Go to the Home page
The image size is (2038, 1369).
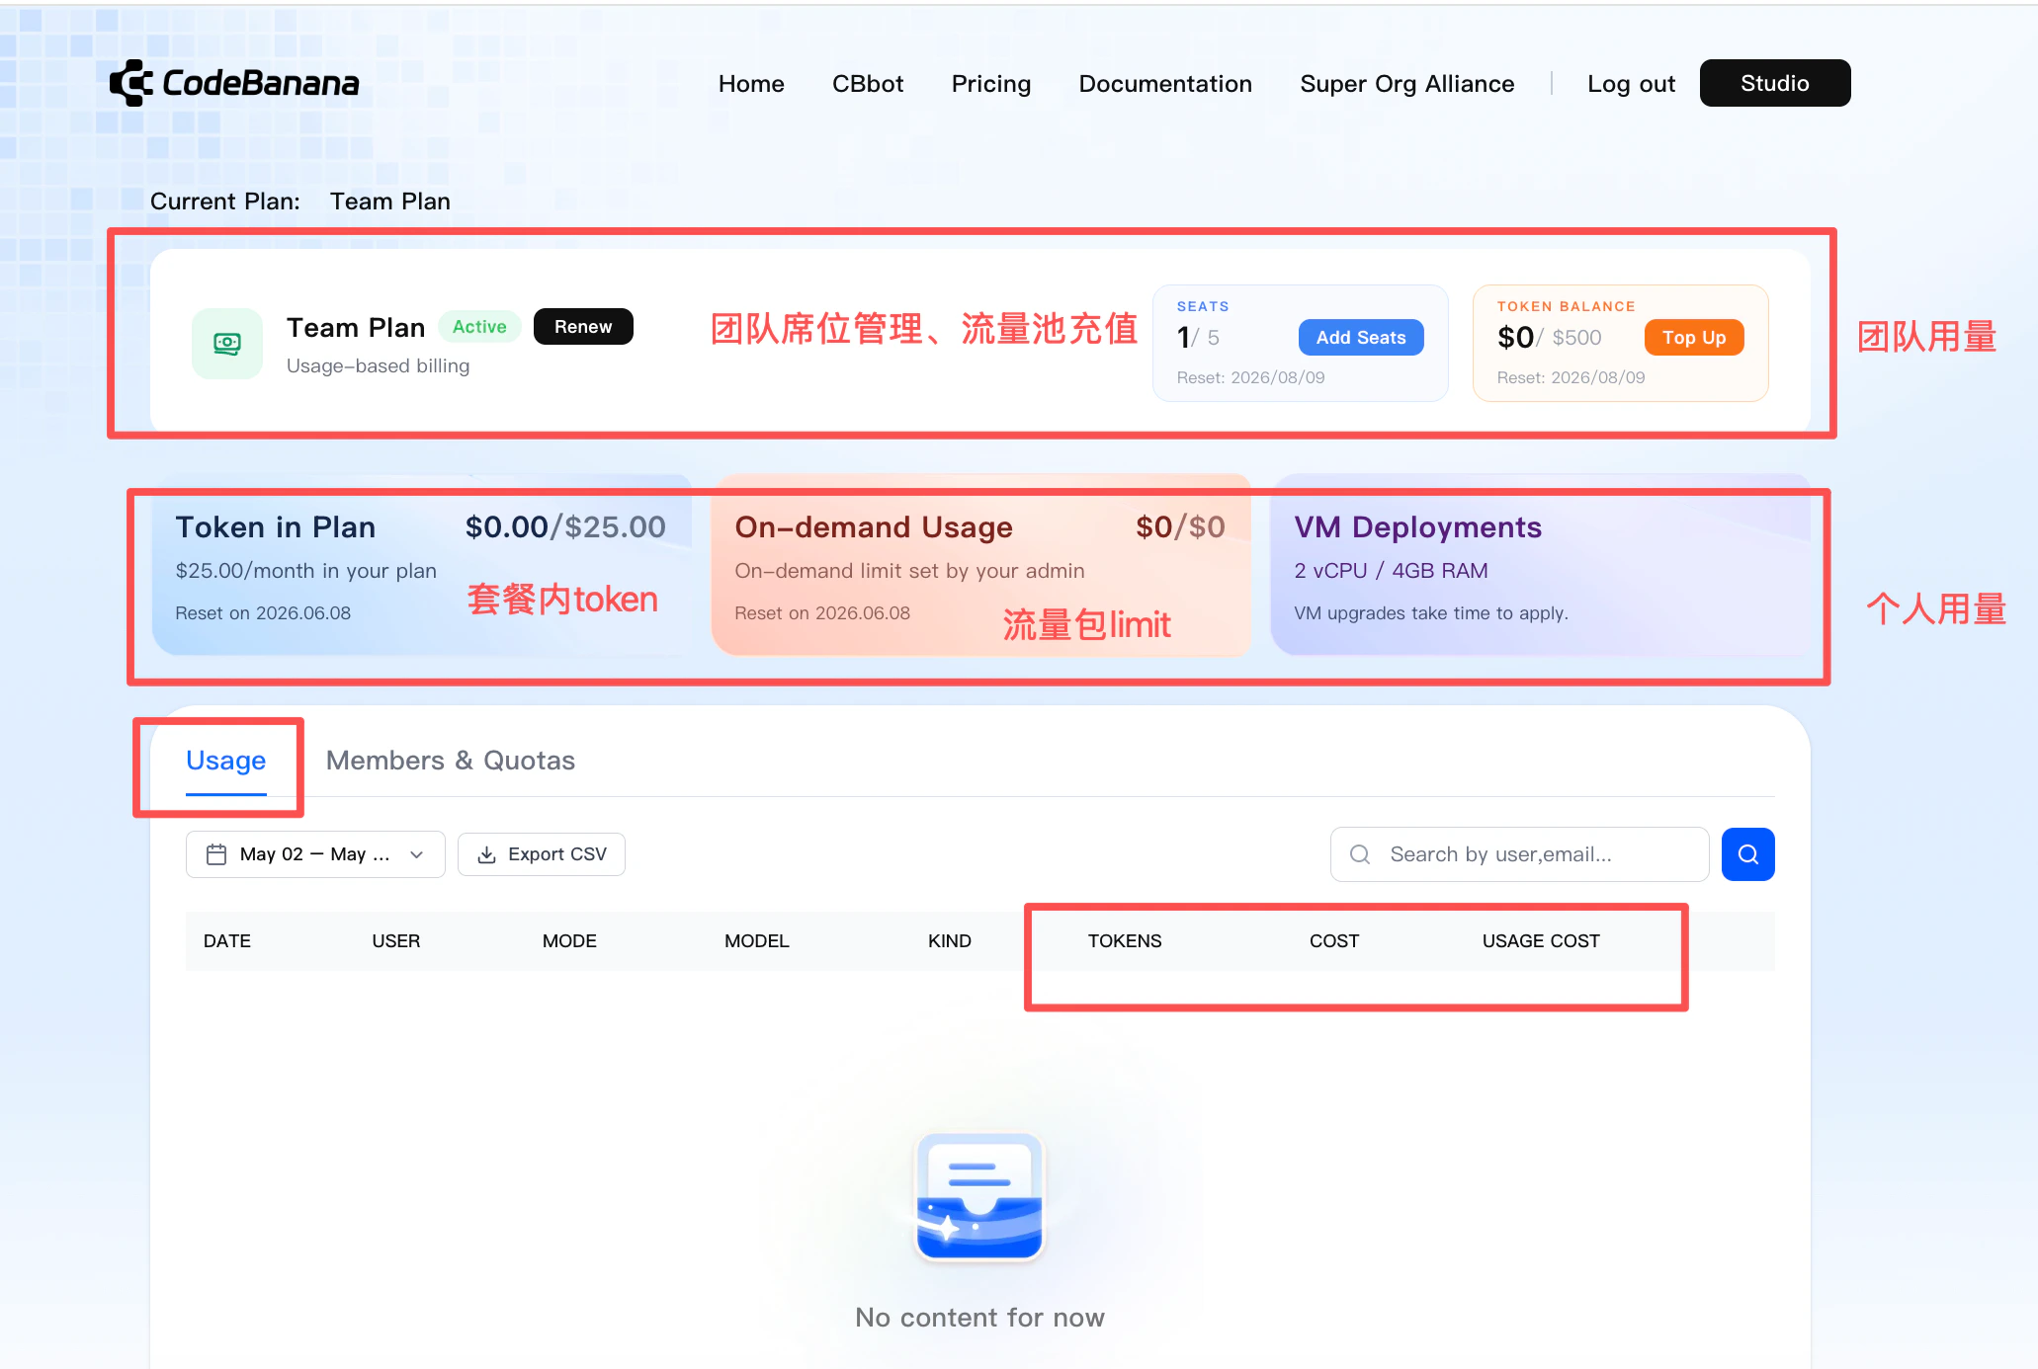751,84
